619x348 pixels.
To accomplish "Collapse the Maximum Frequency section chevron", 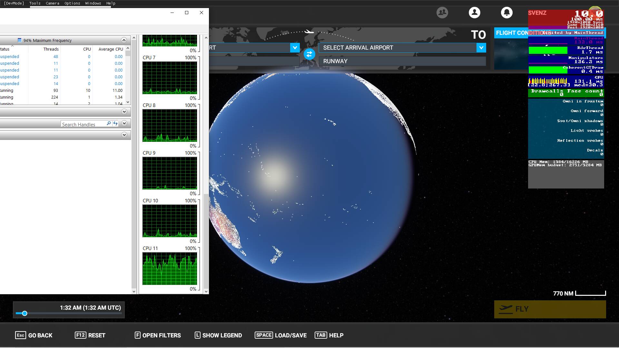I will (124, 40).
